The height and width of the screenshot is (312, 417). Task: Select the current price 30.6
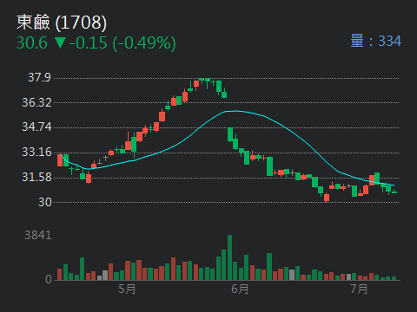tap(32, 42)
